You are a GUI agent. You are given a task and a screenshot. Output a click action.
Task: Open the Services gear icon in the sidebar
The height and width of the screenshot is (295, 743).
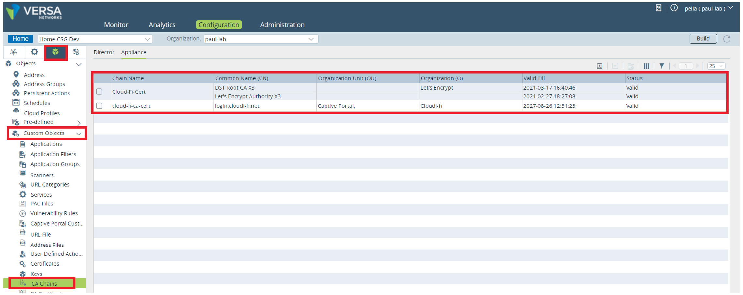(x=34, y=52)
